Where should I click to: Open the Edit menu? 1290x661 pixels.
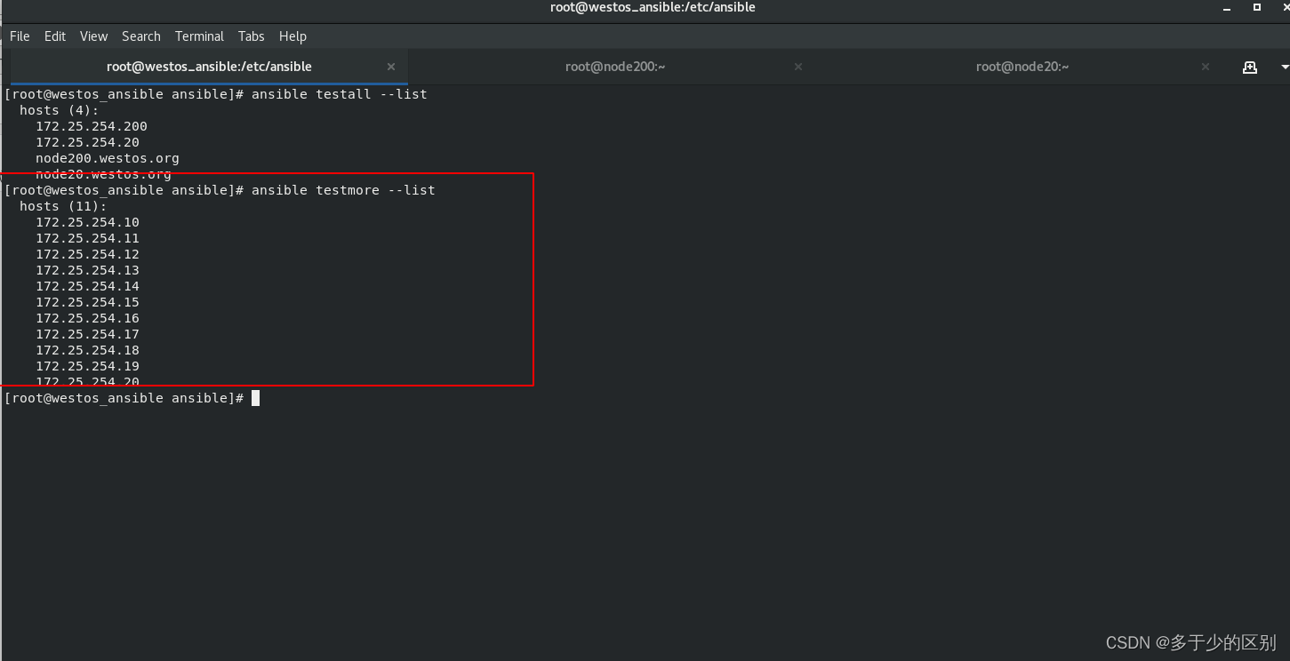coord(55,36)
